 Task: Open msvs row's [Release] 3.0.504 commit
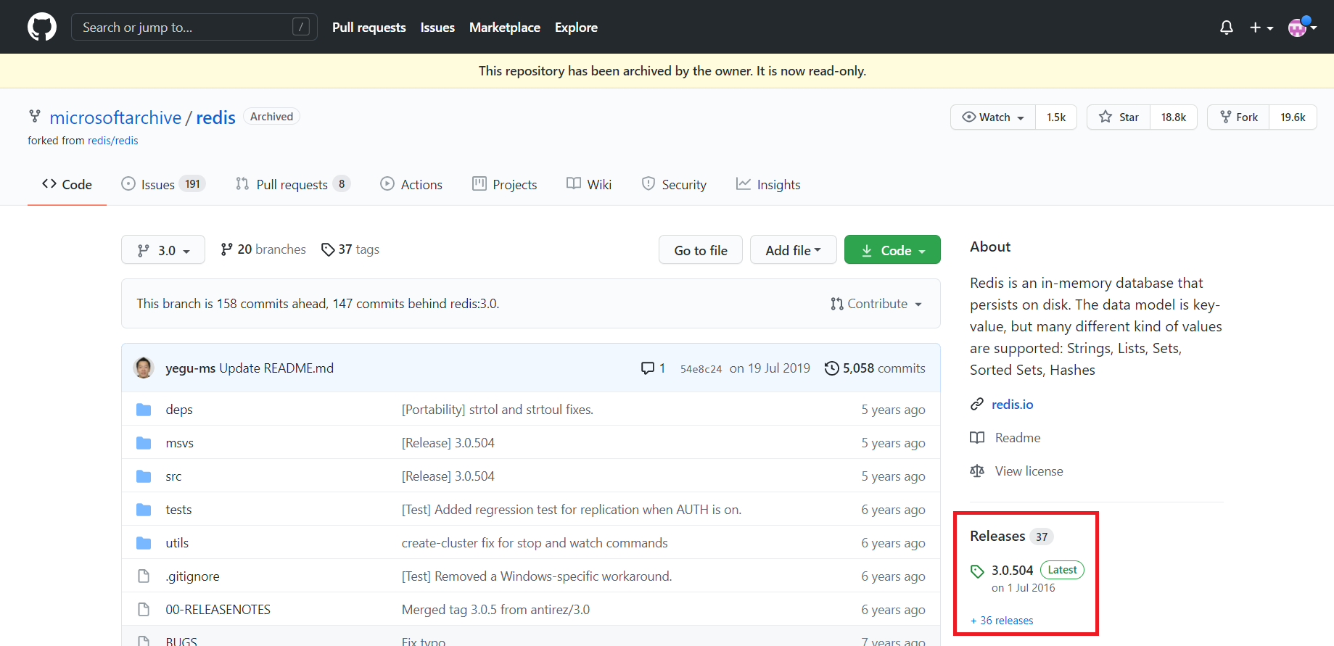point(448,443)
